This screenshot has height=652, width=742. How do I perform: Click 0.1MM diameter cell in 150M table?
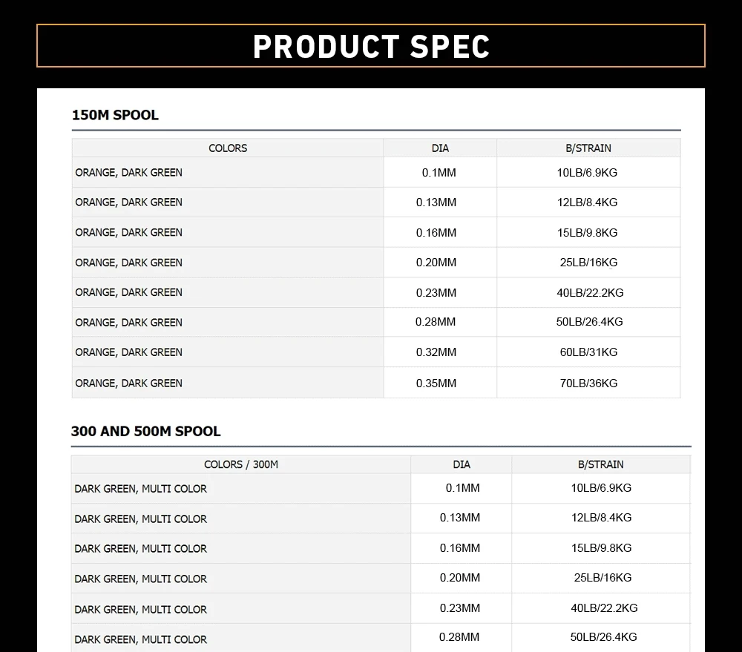[x=439, y=173]
